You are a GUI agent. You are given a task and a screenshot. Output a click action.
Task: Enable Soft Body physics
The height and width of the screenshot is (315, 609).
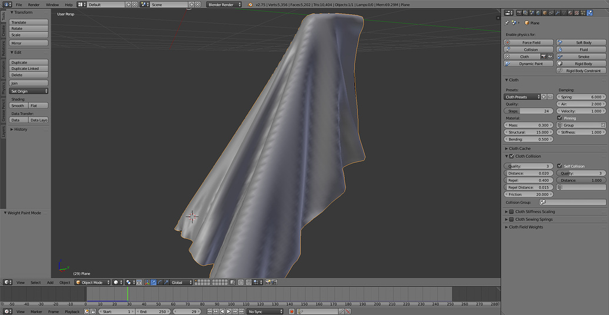click(x=581, y=42)
